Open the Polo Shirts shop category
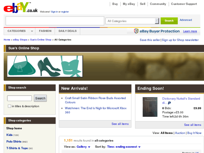This screenshot has height=153, width=204. 14,141
